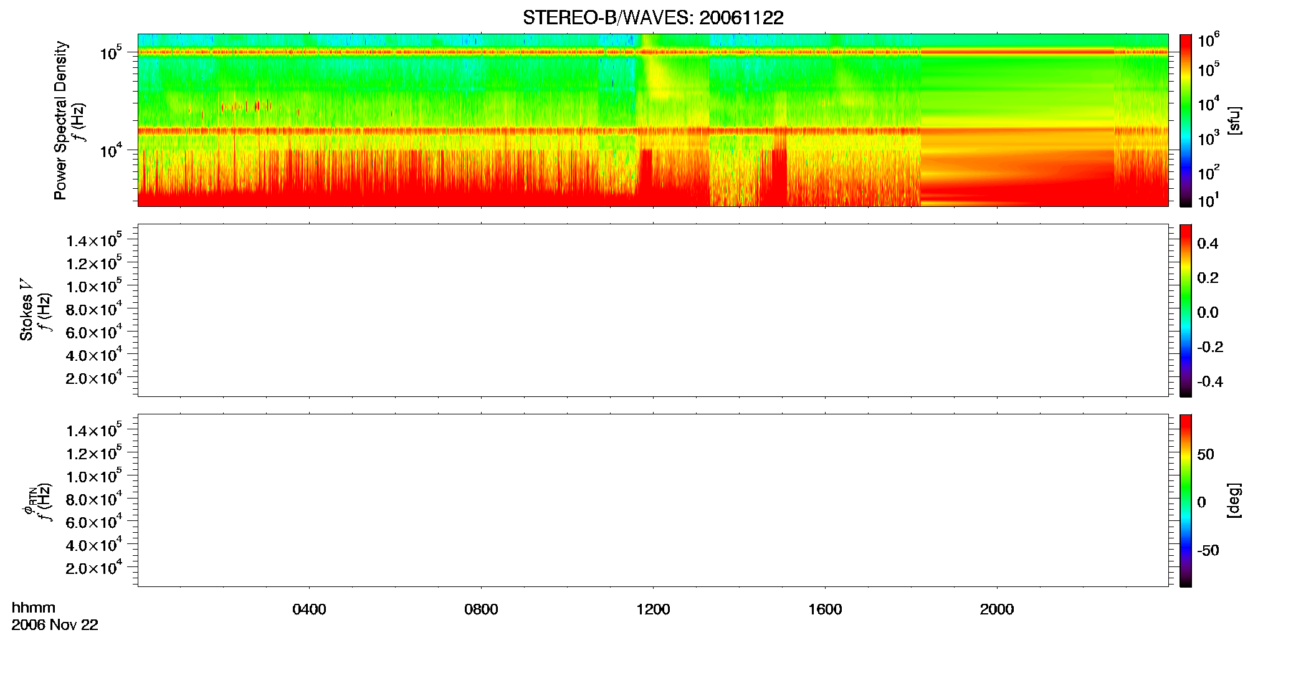Click the empty Stokes V plot panel
Screen dimensions: 1306x673
coord(653,310)
